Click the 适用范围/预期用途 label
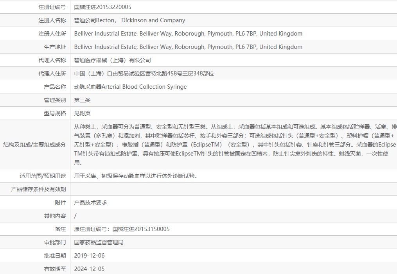The width and height of the screenshot is (397, 274). pos(43,176)
